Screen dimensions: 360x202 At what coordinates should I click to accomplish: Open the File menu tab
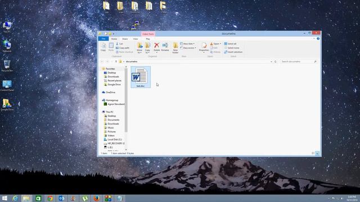click(103, 39)
